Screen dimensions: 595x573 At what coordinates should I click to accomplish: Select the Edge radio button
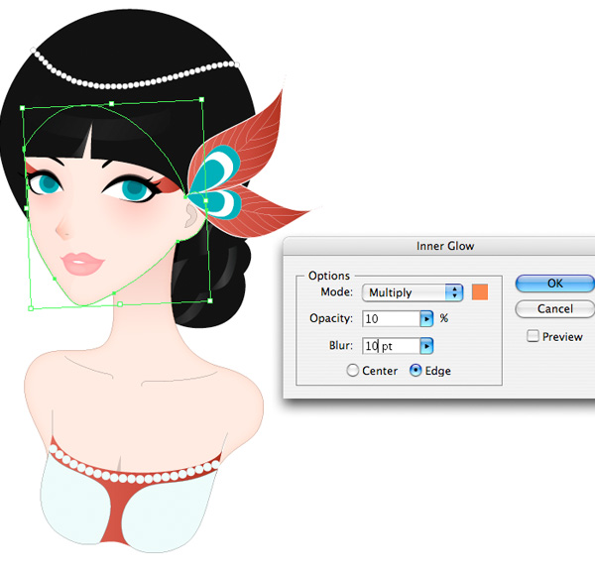416,371
